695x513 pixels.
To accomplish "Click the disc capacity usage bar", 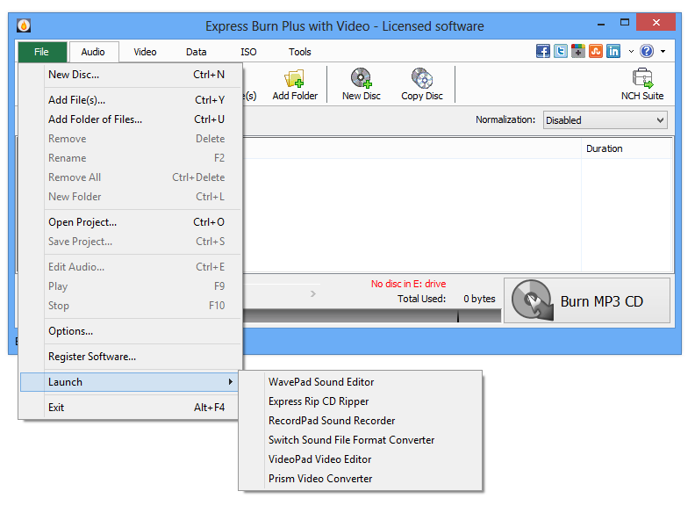I will point(371,315).
